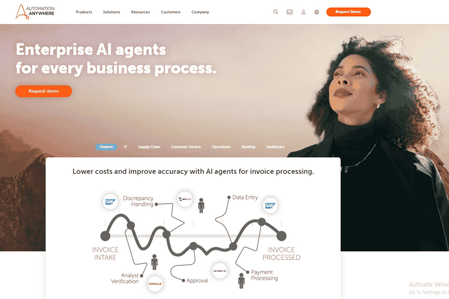This screenshot has width=449, height=299.
Task: Click the hero Request demo button
Action: point(43,91)
